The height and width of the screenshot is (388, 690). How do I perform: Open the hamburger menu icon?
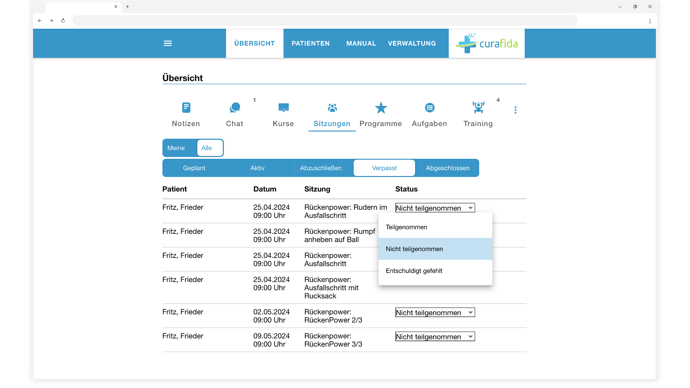[x=168, y=43]
